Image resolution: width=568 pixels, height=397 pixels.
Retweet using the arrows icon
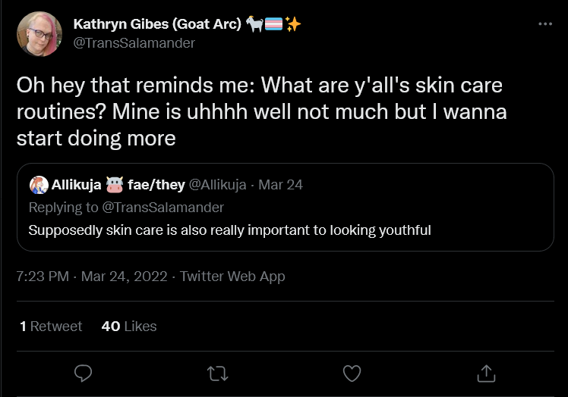217,374
